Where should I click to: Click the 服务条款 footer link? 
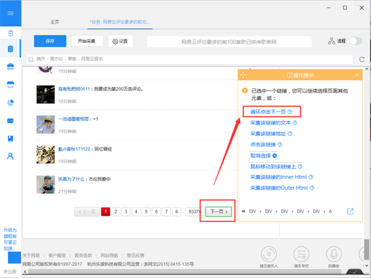(83, 255)
